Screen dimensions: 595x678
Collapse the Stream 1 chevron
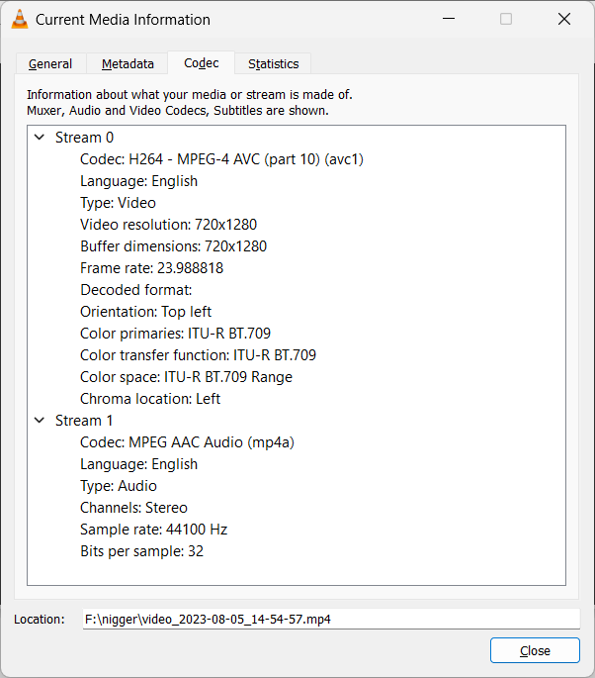(40, 421)
